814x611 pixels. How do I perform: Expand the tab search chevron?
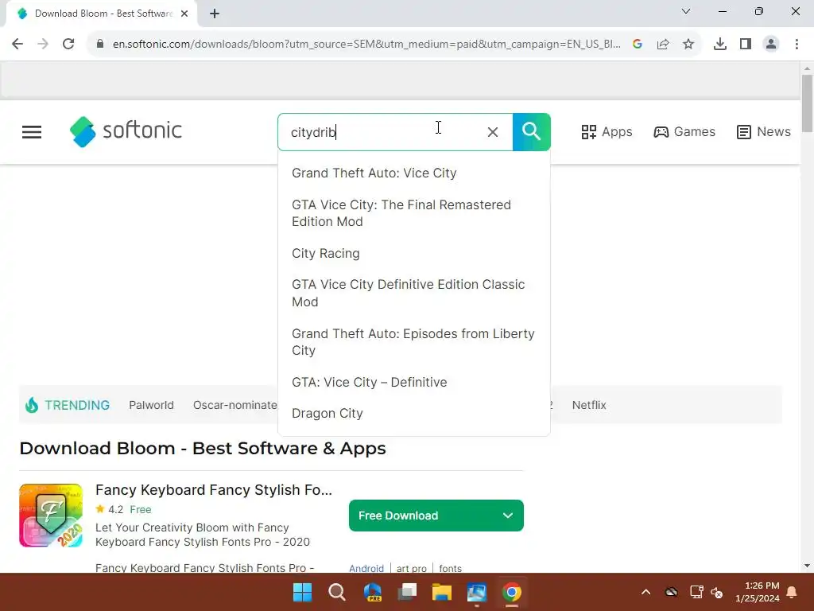tap(686, 11)
